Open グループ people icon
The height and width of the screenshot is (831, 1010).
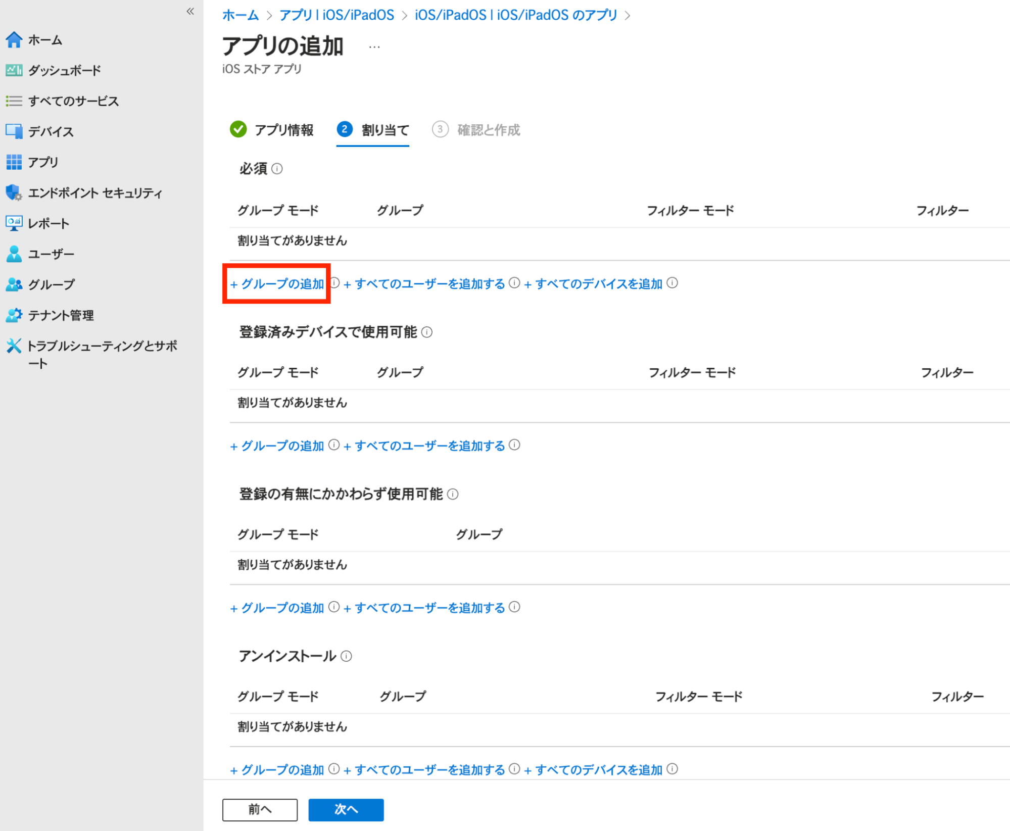(x=14, y=284)
